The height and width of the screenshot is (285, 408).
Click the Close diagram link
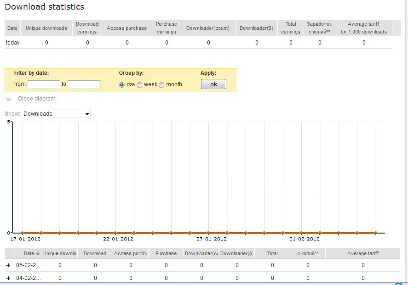37,99
